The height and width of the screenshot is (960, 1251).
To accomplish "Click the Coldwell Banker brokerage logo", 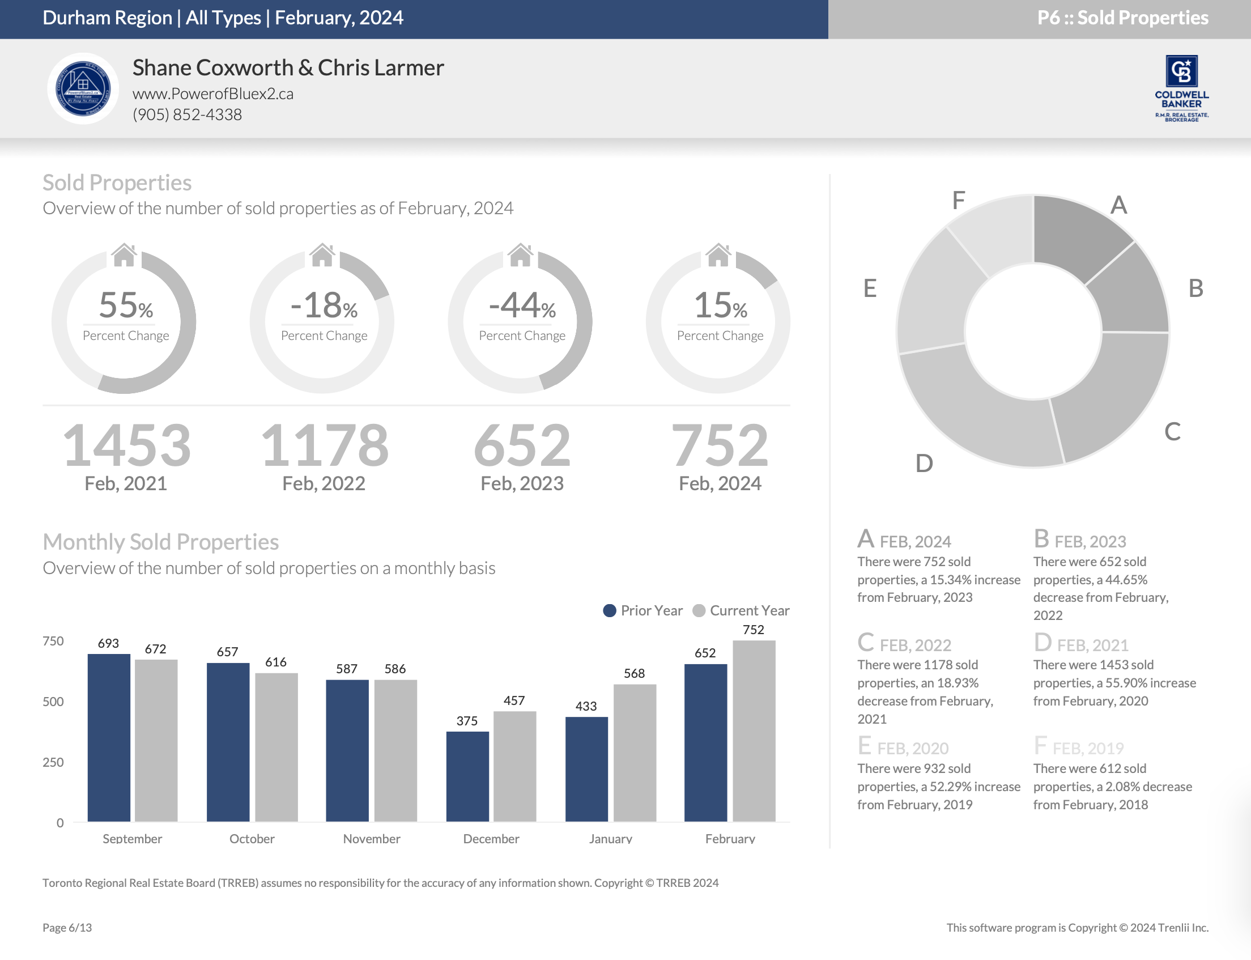I will [x=1181, y=88].
